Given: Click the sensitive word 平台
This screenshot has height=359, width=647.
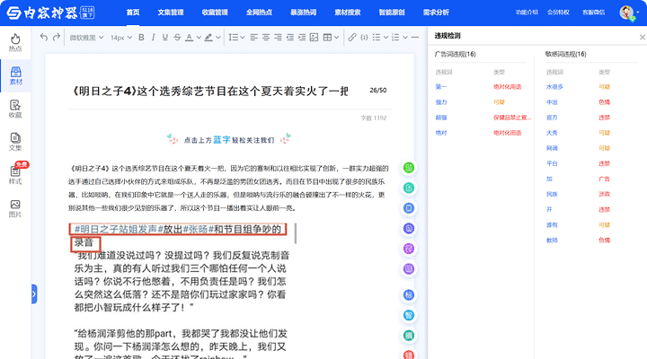Looking at the screenshot, I should 552,163.
